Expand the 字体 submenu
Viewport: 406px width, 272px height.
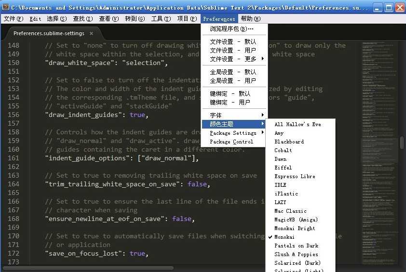coord(234,116)
